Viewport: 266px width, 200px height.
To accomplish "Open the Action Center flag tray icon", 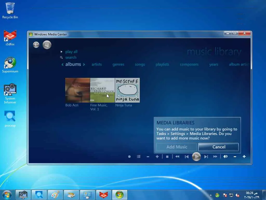I will coord(225,195).
